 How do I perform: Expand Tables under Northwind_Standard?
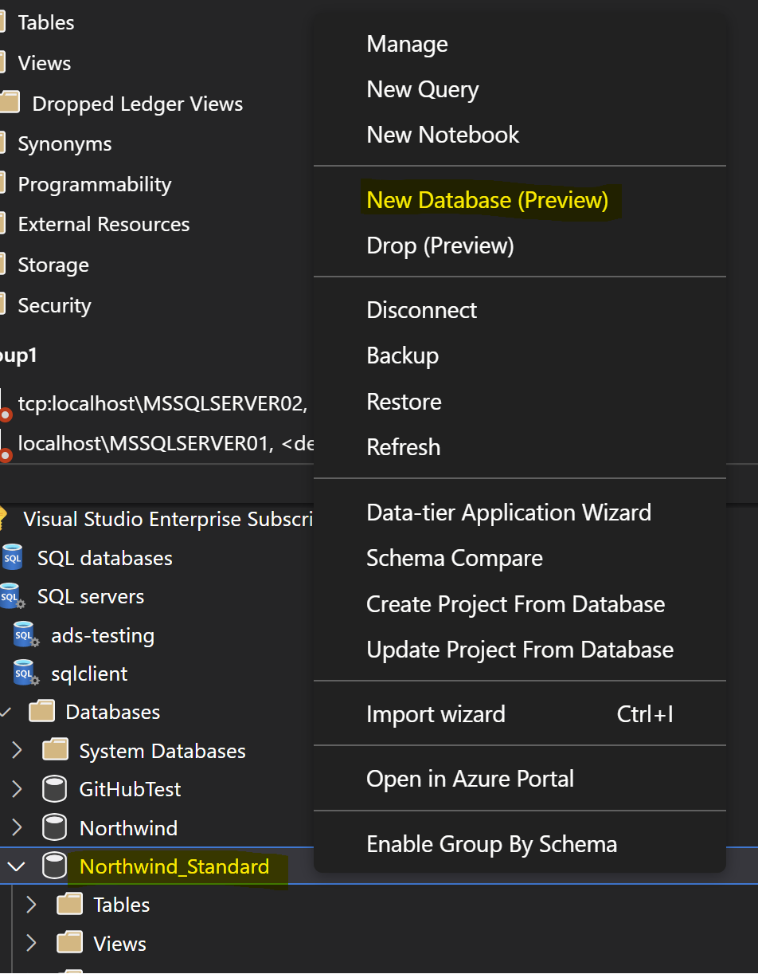coord(31,904)
